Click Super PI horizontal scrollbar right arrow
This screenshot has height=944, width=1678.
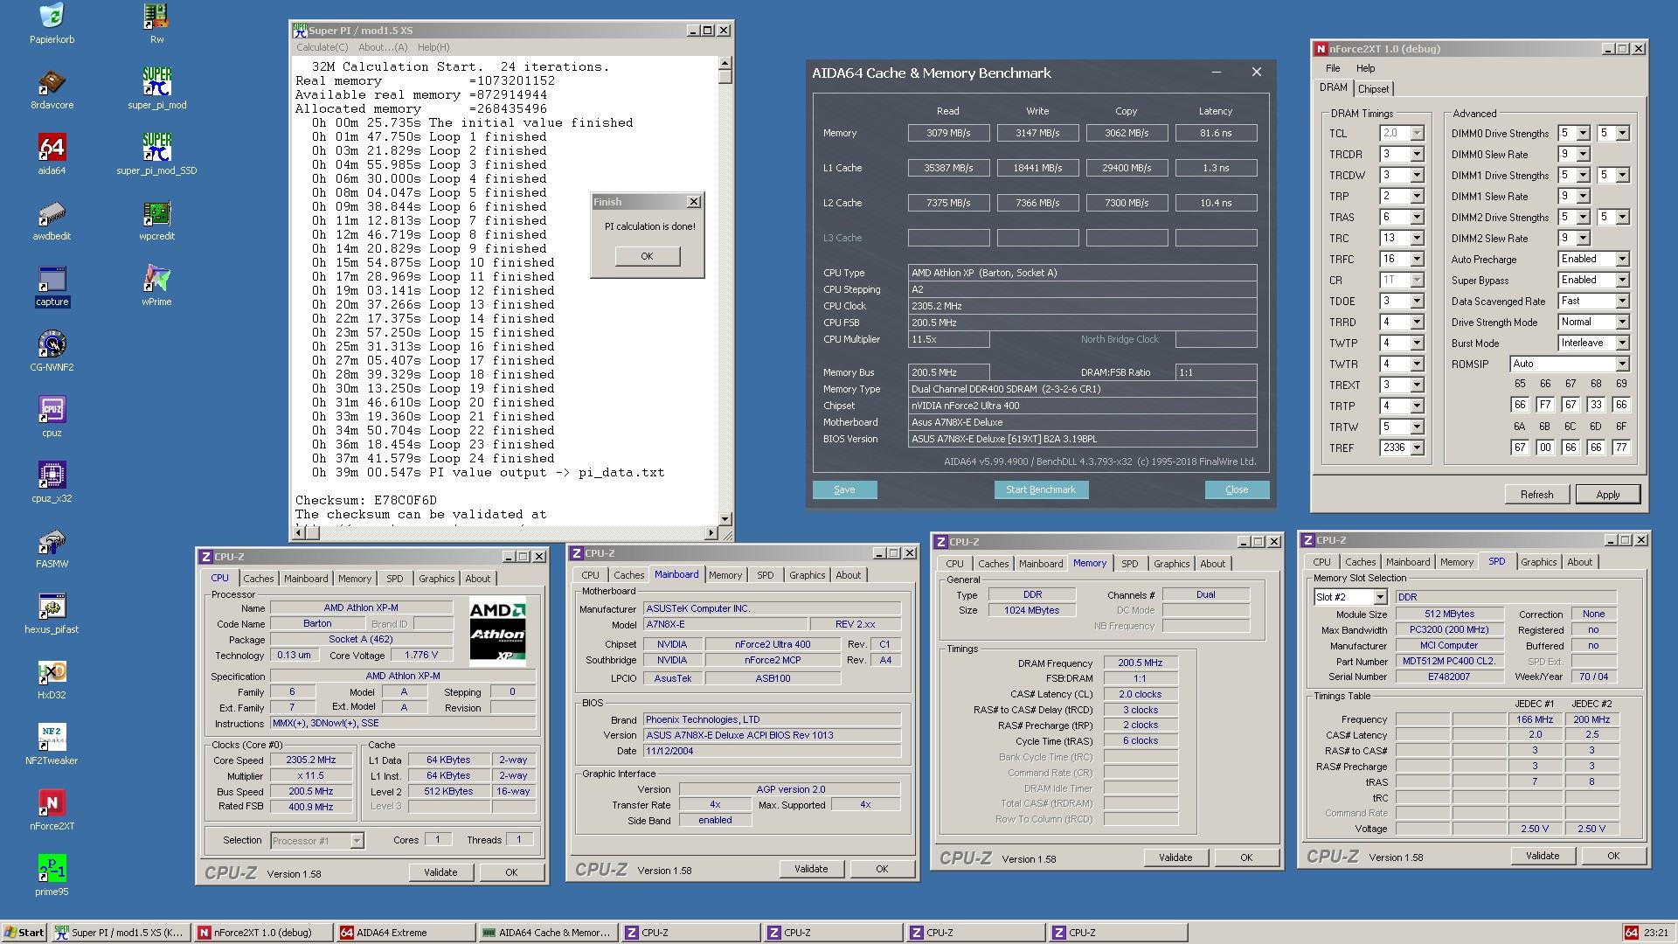pos(711,533)
